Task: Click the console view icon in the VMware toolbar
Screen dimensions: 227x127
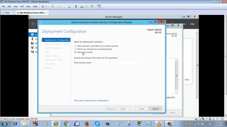Action: (x=99, y=6)
